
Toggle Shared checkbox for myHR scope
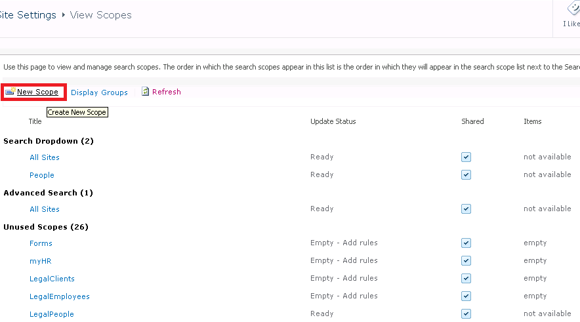[x=466, y=261]
